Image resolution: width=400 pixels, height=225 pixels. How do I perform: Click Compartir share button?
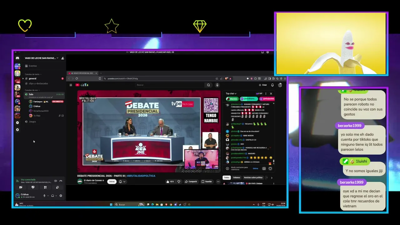tap(191, 182)
